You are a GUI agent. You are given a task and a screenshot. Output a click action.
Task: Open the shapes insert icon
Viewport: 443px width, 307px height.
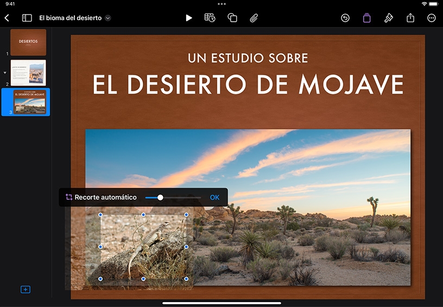232,18
